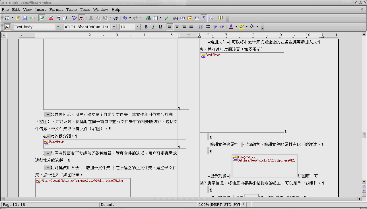Toggle Bold formatting
This screenshot has width=367, height=209.
(x=146, y=27)
